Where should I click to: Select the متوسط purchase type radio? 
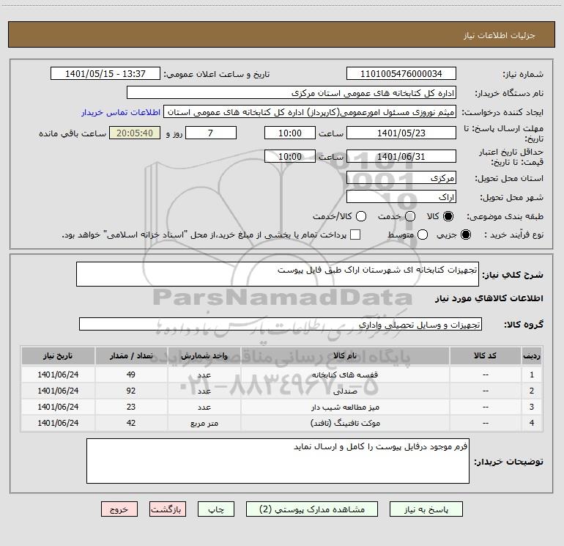(x=423, y=235)
